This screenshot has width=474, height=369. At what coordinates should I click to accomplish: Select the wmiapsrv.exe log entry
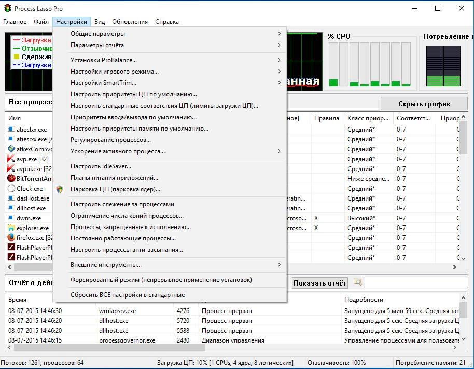pyautogui.click(x=232, y=311)
